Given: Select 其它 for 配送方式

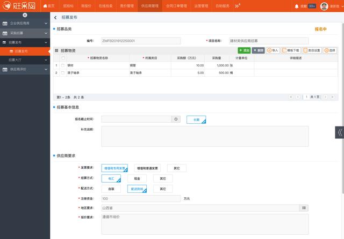Looking at the screenshot, I should pos(163,189).
